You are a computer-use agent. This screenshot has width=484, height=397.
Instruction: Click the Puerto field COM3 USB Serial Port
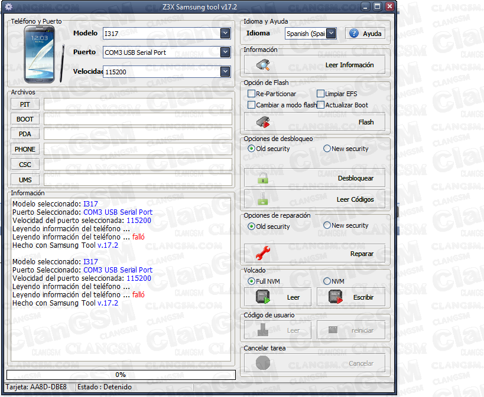click(x=167, y=53)
